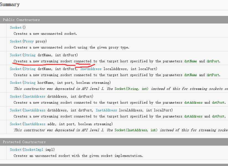
Task: Follow the green Socket(String, int) link
Action: pyautogui.click(x=131, y=89)
